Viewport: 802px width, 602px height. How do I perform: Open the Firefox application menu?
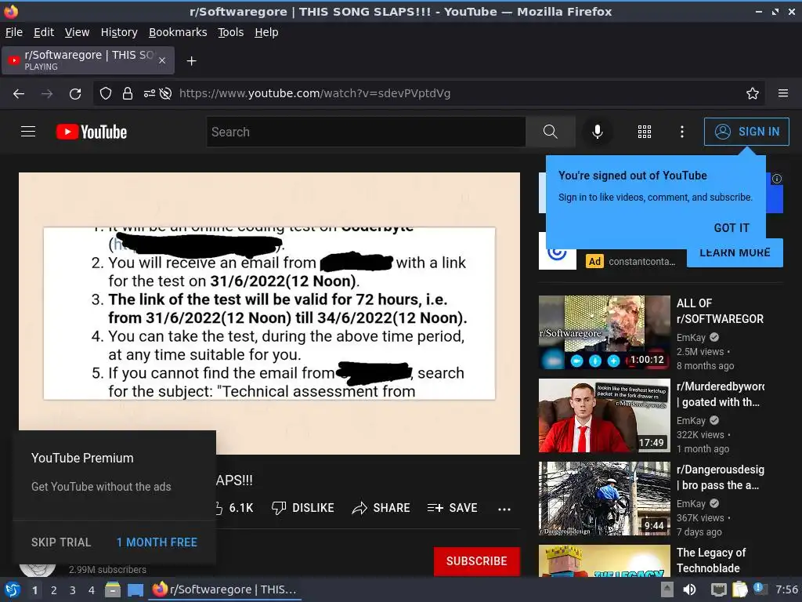click(783, 93)
